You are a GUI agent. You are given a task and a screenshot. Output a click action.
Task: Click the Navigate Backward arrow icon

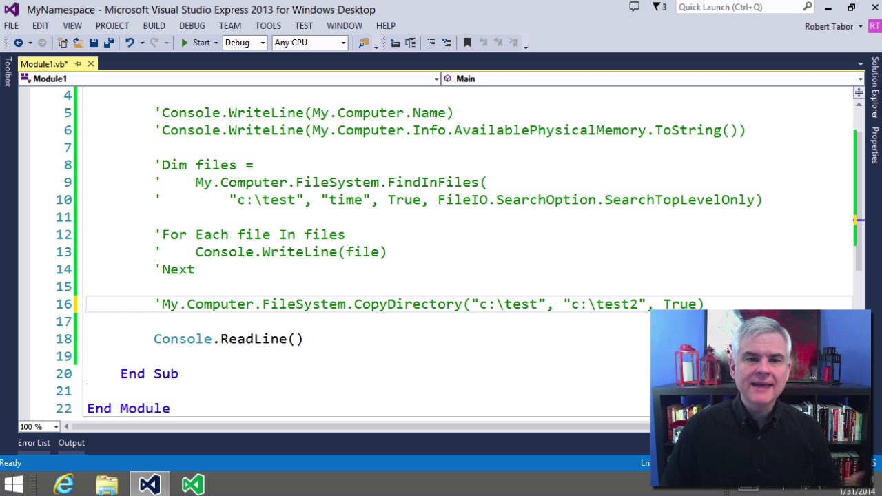pyautogui.click(x=19, y=43)
